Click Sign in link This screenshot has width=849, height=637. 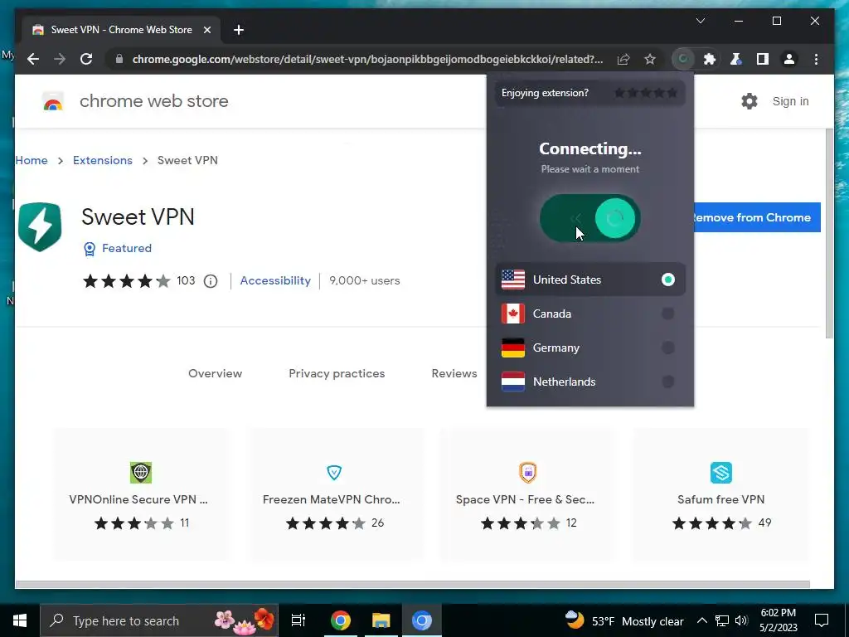pos(790,101)
